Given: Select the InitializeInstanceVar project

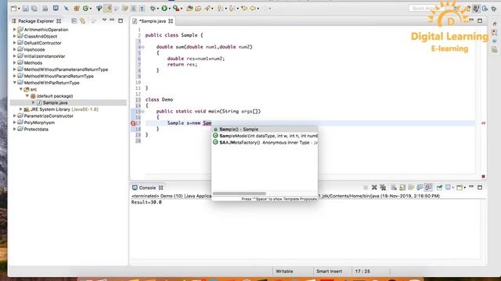Looking at the screenshot, I should click(x=45, y=56).
